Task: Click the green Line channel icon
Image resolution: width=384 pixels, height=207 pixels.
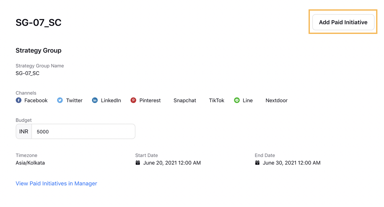Action: [x=237, y=100]
